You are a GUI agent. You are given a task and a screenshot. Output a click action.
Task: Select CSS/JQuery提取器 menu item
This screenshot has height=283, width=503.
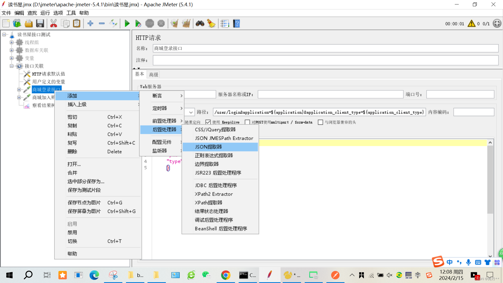(220, 129)
